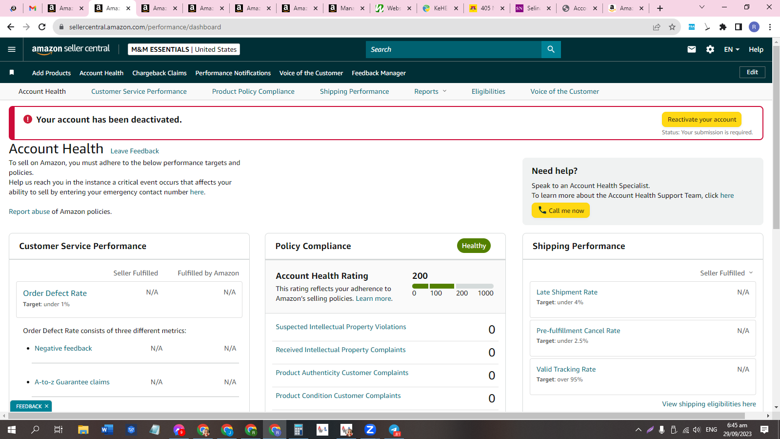Open File Explorer from the taskbar
The height and width of the screenshot is (439, 780).
pos(83,430)
